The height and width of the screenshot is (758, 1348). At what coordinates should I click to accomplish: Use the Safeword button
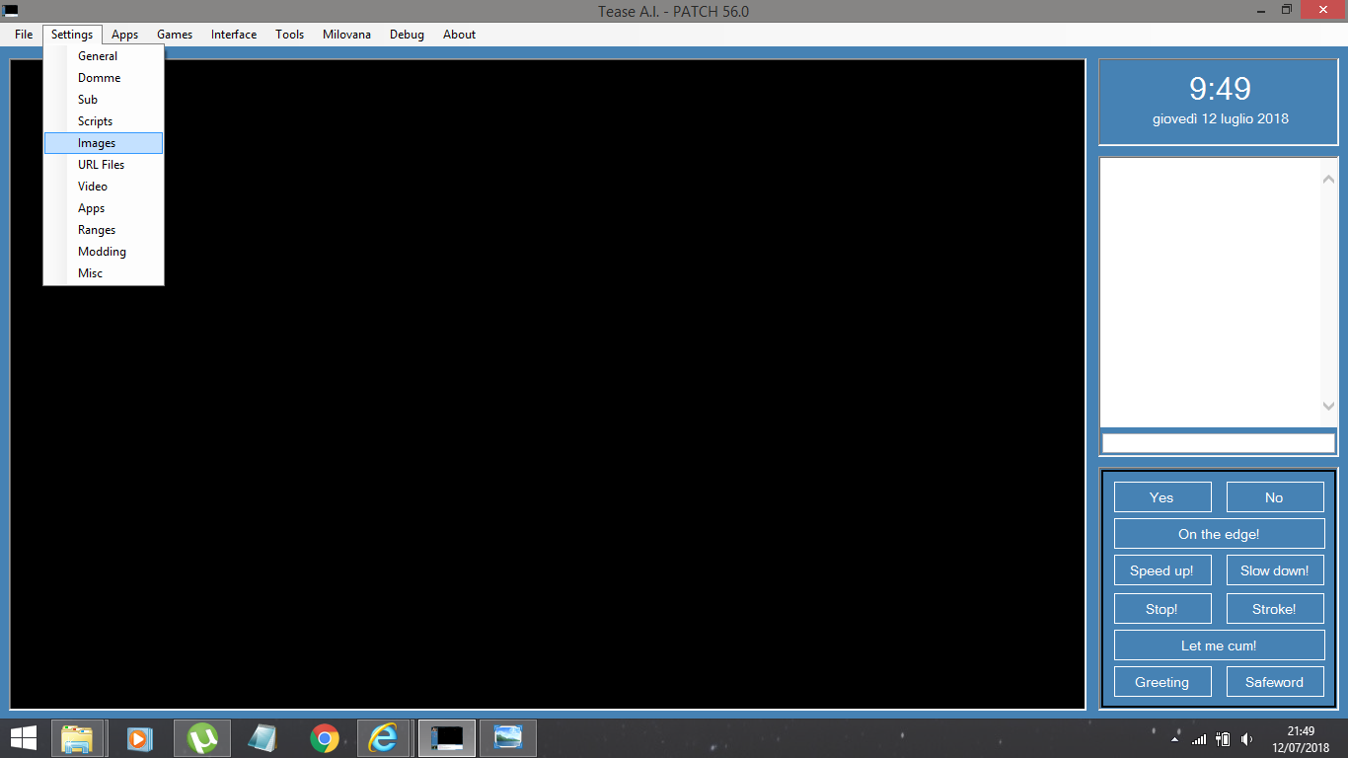coord(1275,682)
